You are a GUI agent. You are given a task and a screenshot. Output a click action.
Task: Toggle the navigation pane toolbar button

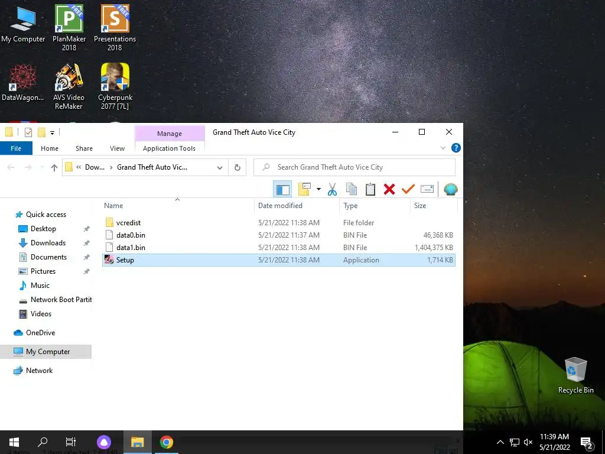282,189
